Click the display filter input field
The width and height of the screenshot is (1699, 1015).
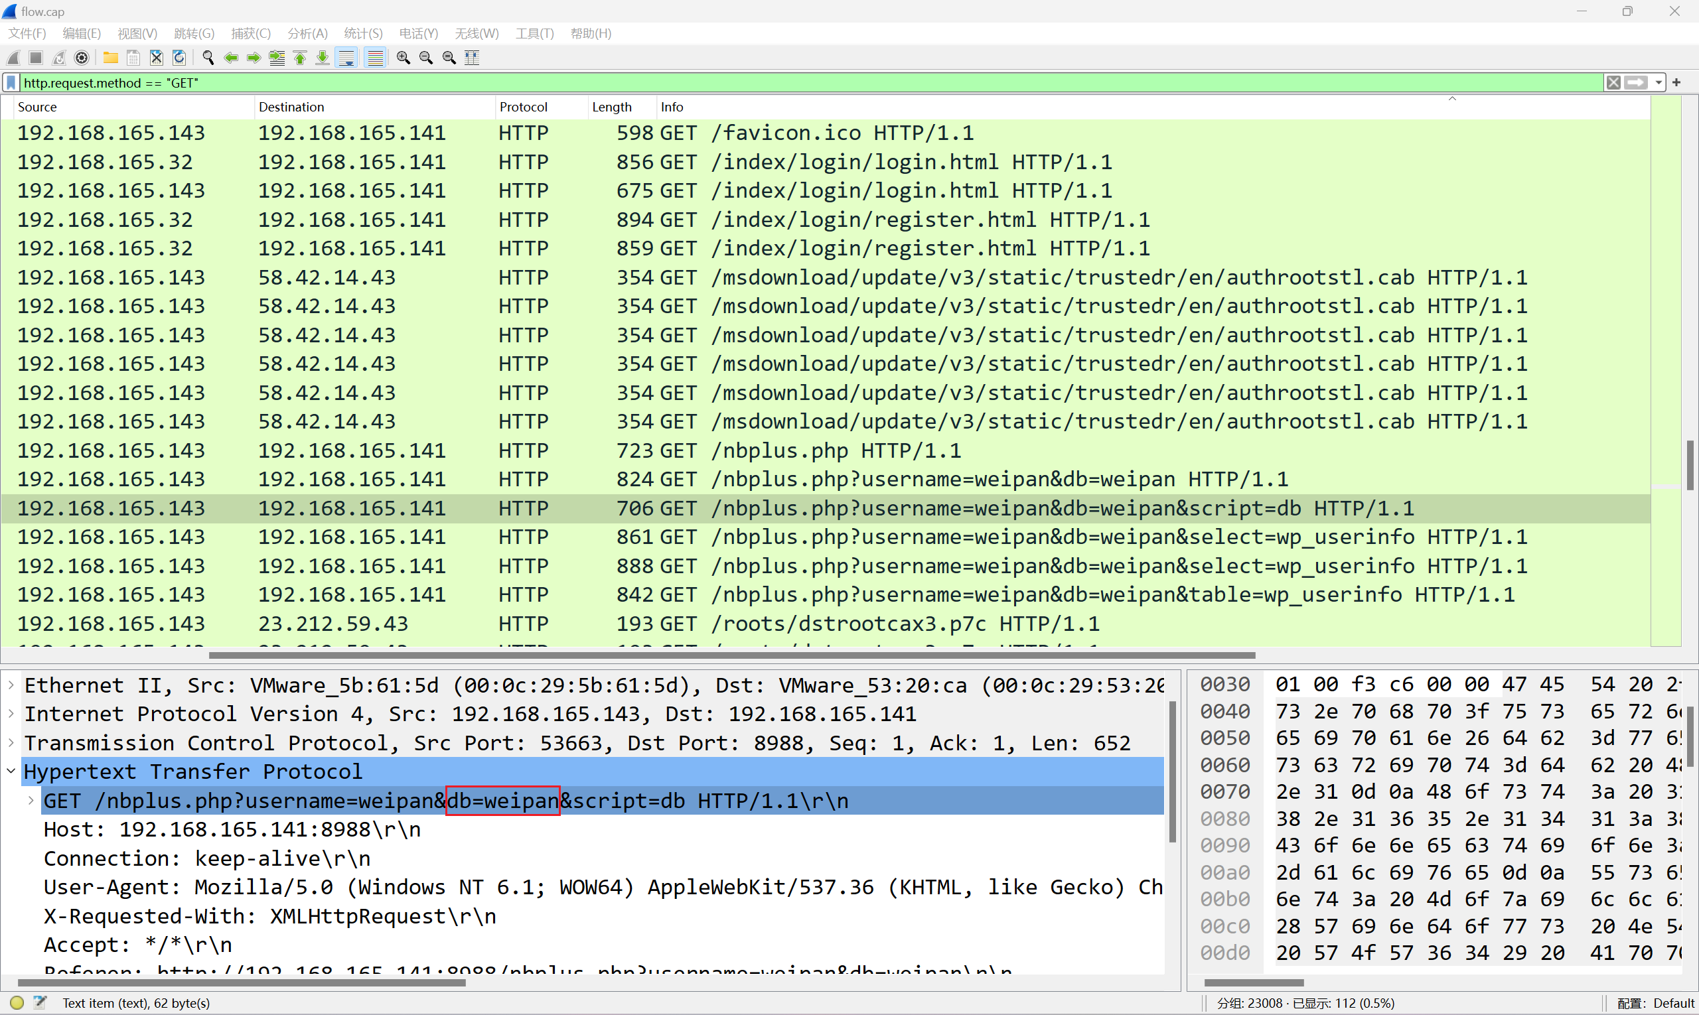[x=811, y=83]
